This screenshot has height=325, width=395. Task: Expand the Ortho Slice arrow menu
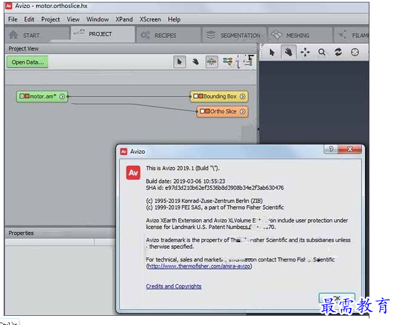pos(243,112)
